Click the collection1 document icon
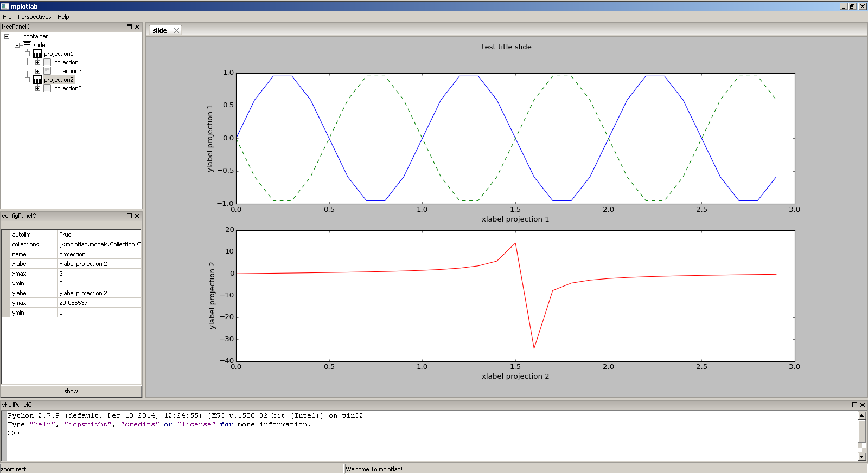868x474 pixels. click(47, 62)
